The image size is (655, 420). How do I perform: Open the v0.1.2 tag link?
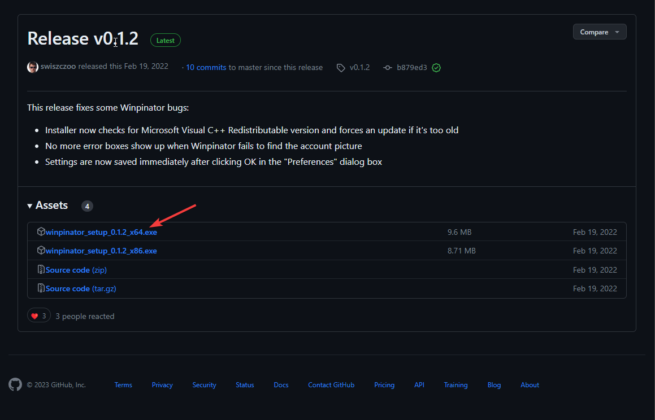359,68
